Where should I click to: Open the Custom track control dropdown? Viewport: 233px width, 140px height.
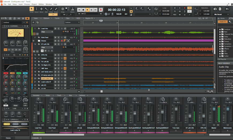click(x=72, y=22)
